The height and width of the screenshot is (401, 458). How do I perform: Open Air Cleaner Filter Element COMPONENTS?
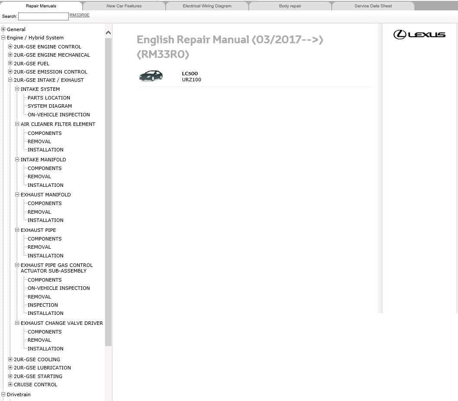click(x=45, y=133)
